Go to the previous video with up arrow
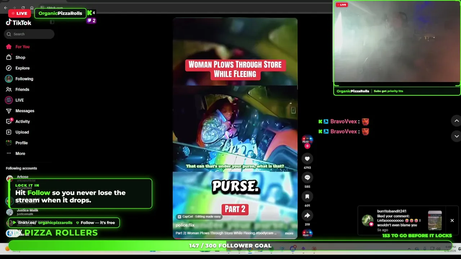This screenshot has width=461, height=259. click(456, 121)
